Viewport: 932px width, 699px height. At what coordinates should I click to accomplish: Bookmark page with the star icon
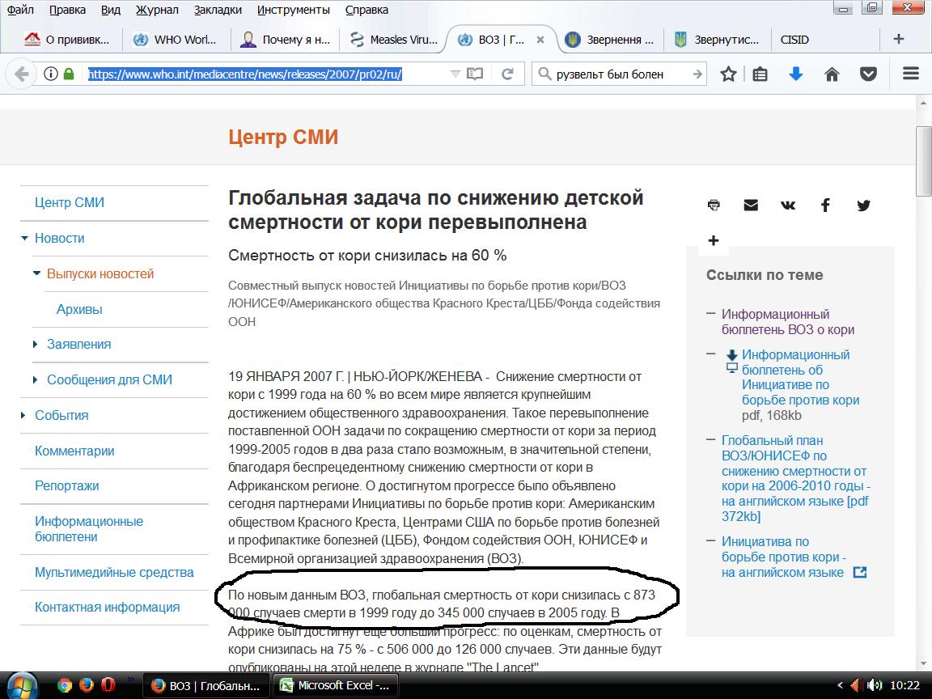tap(728, 74)
